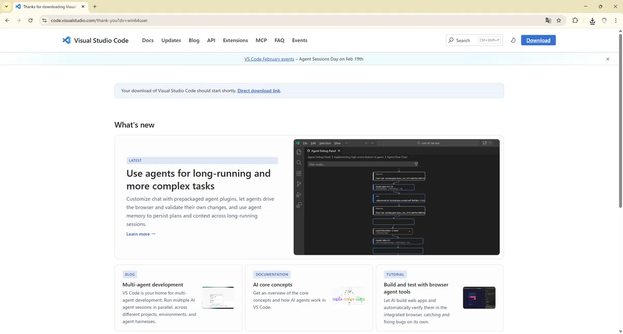Viewport: 623px width, 334px height.
Task: Open the FAQ page
Action: pyautogui.click(x=279, y=40)
